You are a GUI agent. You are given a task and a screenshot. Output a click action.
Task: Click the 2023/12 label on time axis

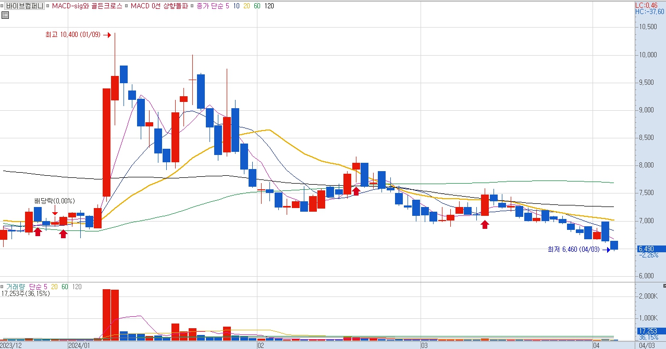coord(11,345)
